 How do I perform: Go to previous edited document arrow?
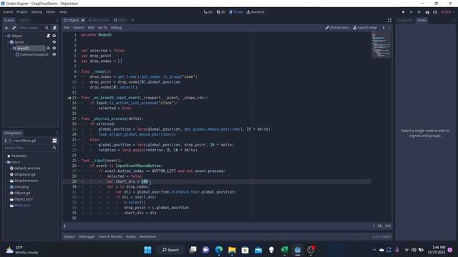click(x=384, y=28)
